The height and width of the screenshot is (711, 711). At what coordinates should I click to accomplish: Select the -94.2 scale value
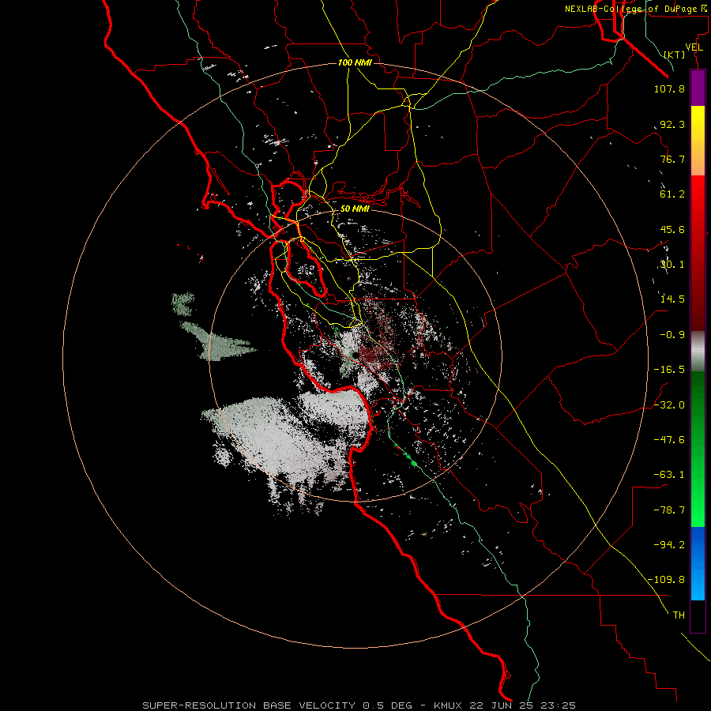[669, 544]
